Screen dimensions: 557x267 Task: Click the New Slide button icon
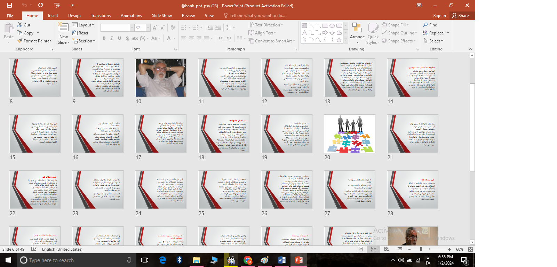pyautogui.click(x=63, y=27)
